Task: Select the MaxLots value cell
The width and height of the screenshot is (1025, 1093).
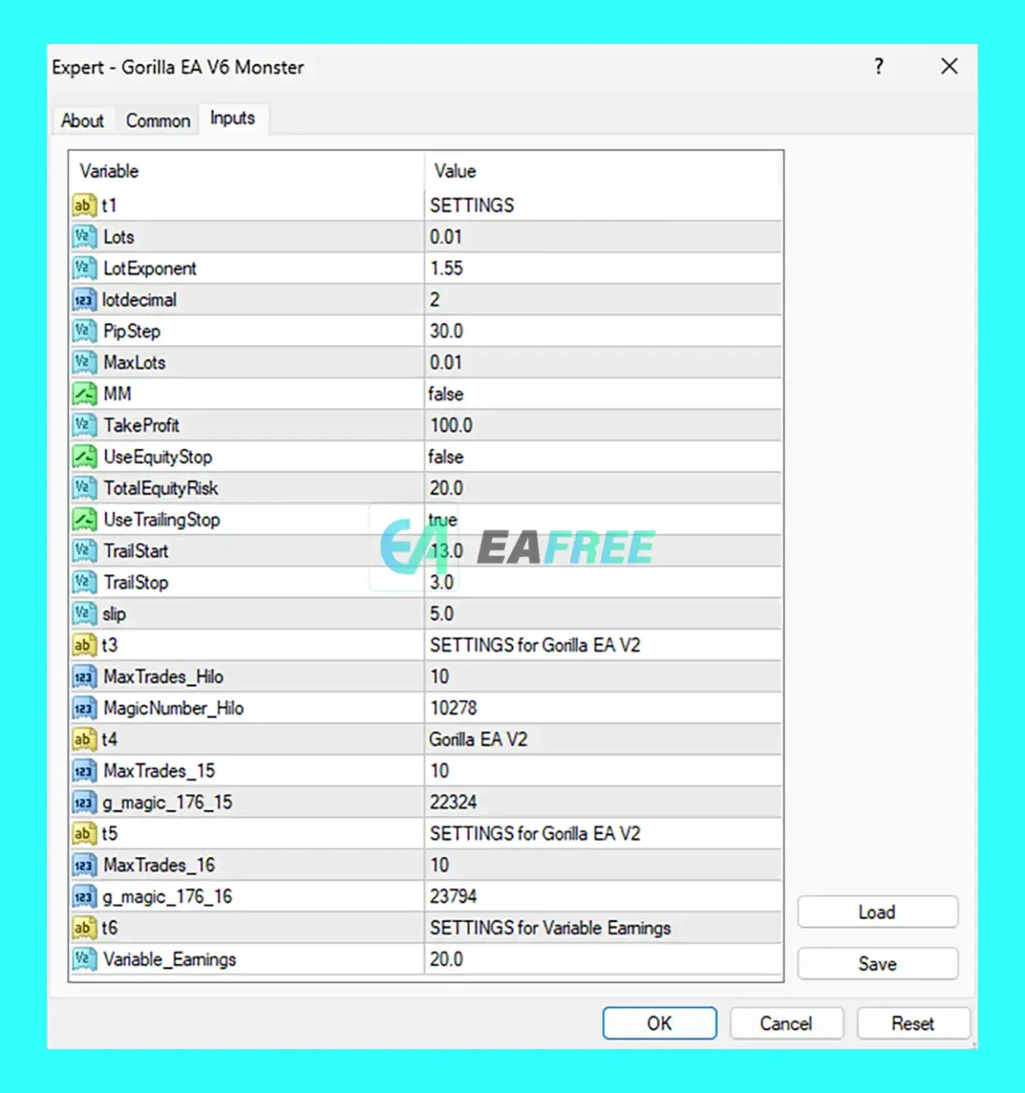Action: (x=604, y=362)
